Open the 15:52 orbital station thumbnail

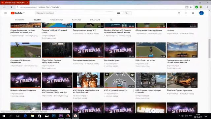click(151, 80)
